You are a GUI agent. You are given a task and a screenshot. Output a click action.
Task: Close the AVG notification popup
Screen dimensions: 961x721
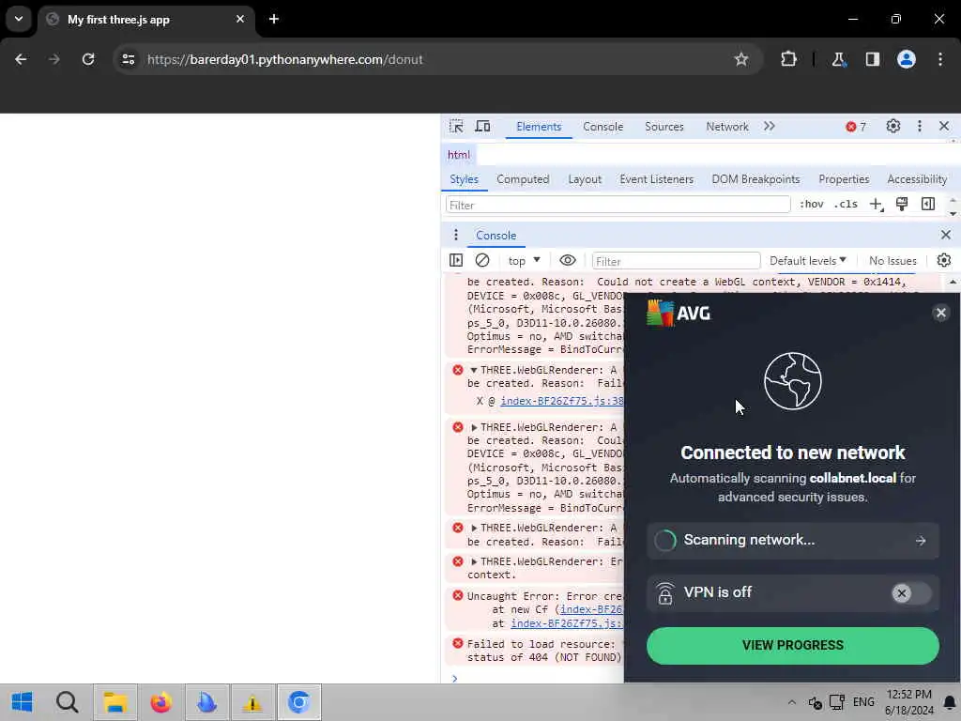(x=940, y=313)
